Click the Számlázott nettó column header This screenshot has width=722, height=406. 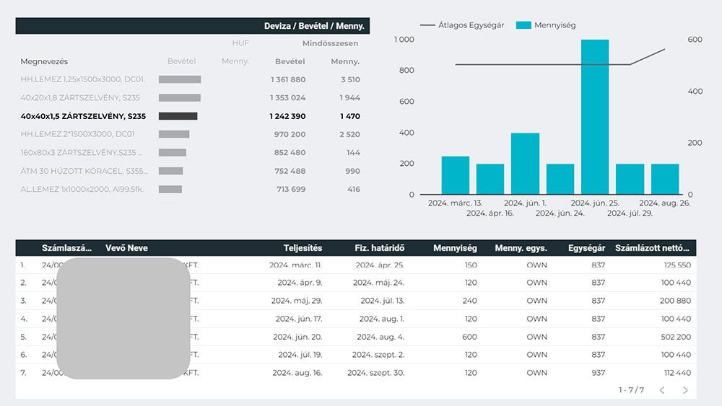(x=652, y=248)
